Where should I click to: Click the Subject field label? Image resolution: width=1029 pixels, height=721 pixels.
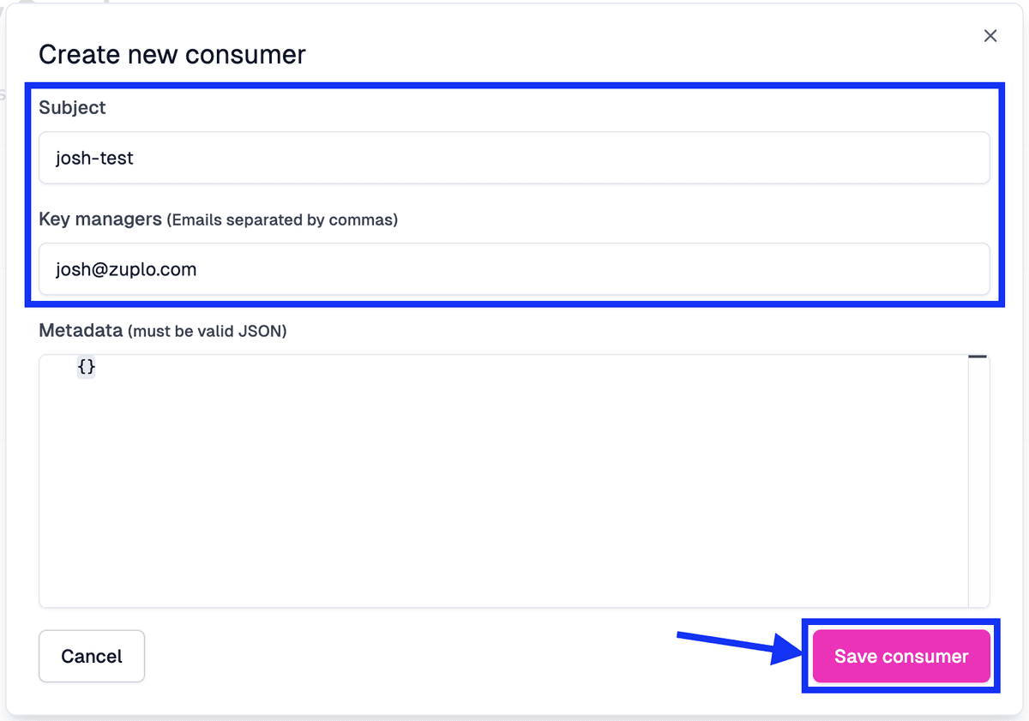[x=72, y=108]
